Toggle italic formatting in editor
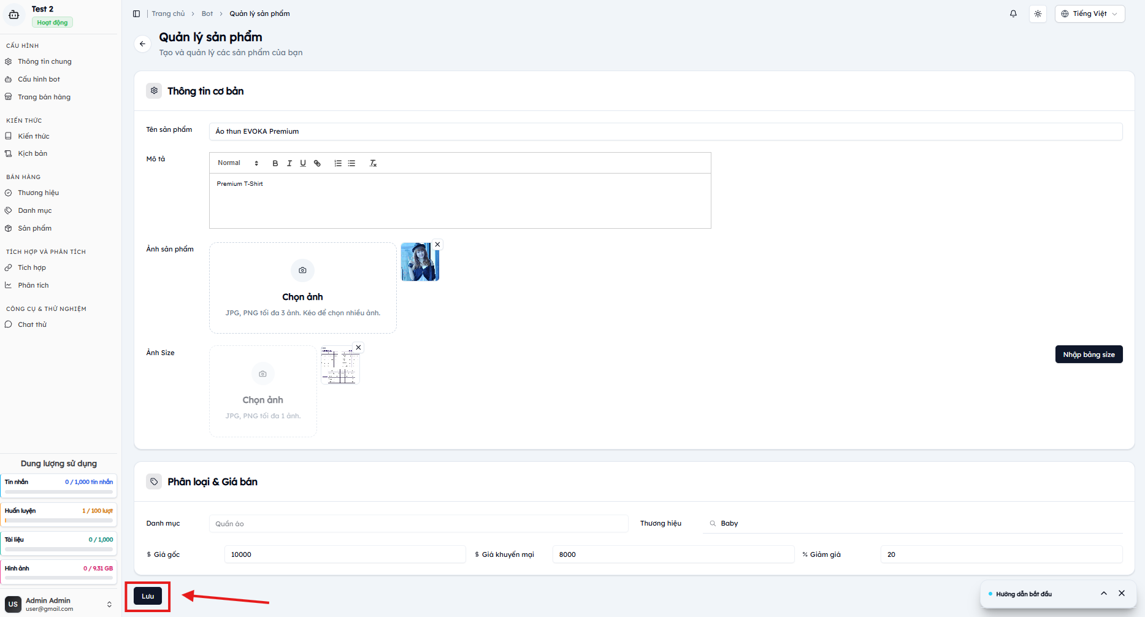This screenshot has width=1145, height=617. 289,163
